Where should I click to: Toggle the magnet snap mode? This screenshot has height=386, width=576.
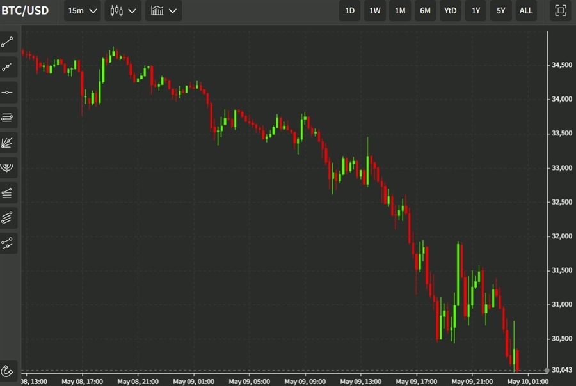[8, 371]
